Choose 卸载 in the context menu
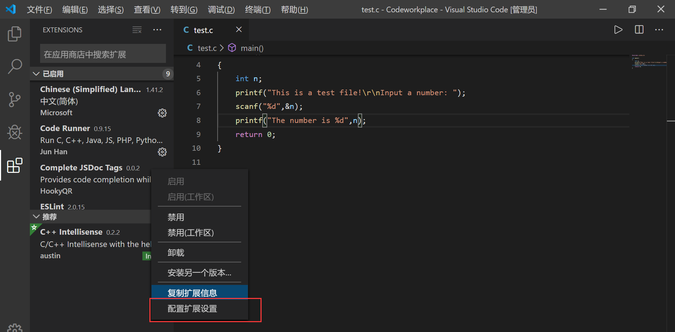Screen dimensions: 675x332 pos(200,253)
